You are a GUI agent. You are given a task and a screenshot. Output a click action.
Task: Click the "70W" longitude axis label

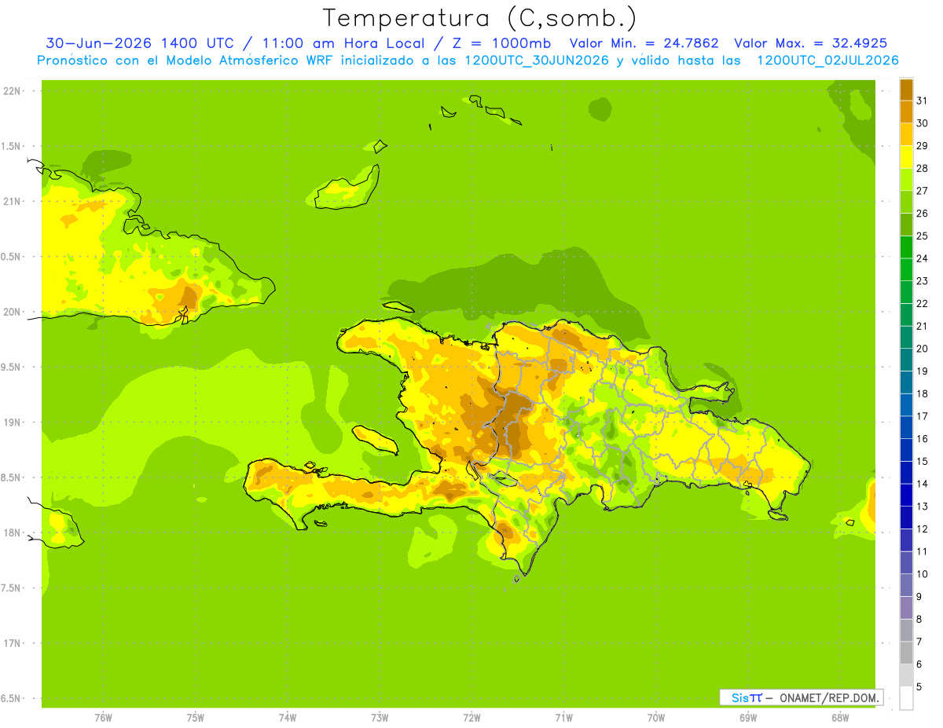coord(656,718)
